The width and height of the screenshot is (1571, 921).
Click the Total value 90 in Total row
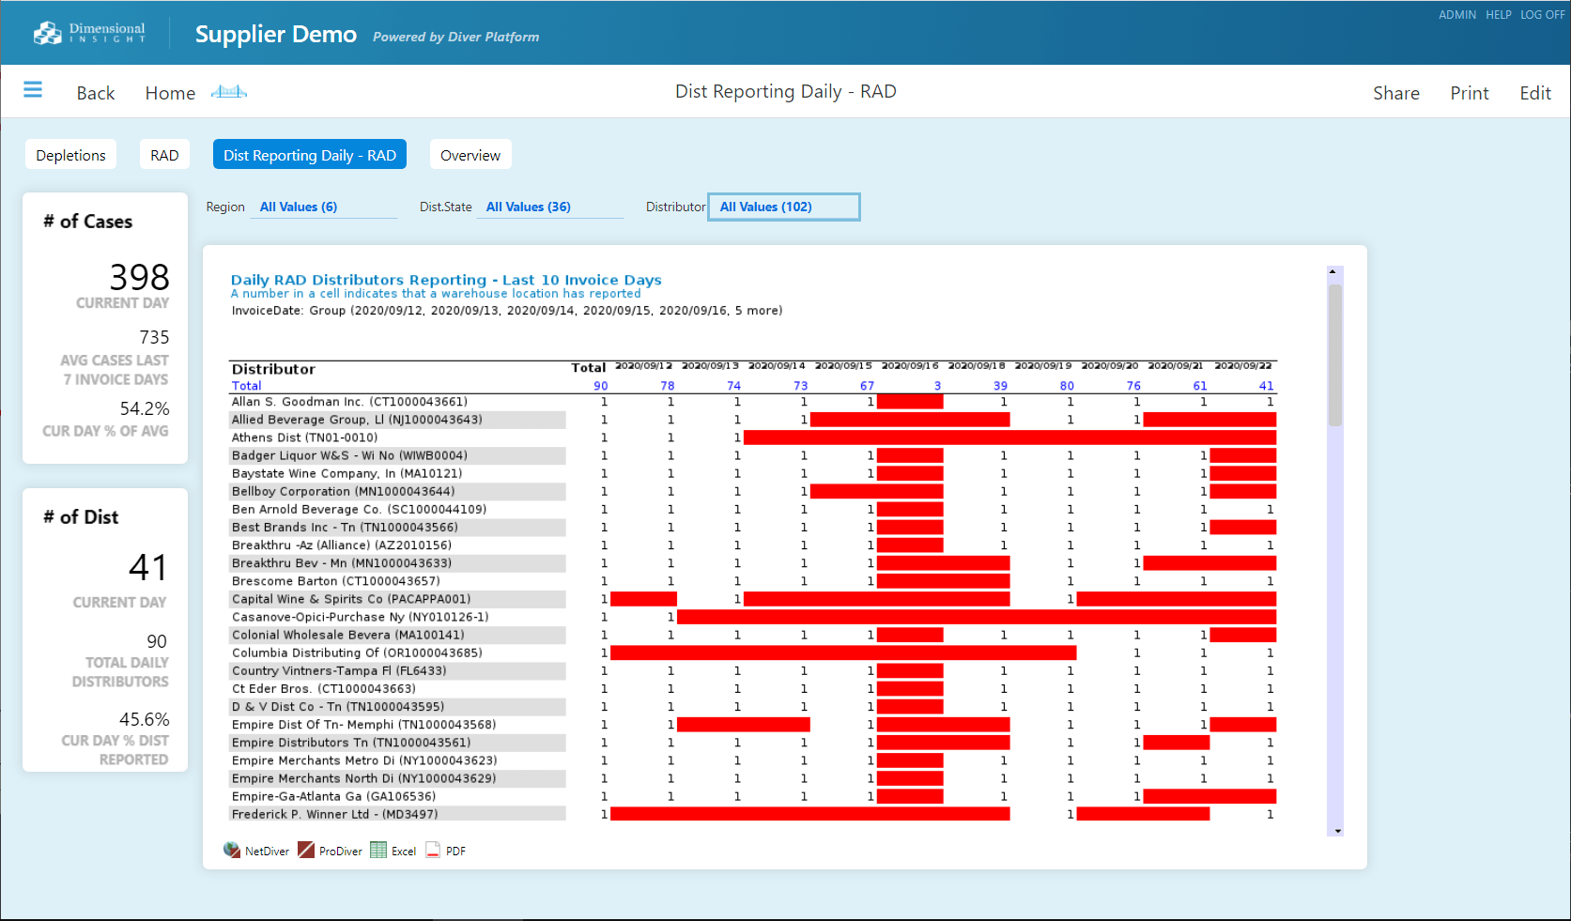601,386
